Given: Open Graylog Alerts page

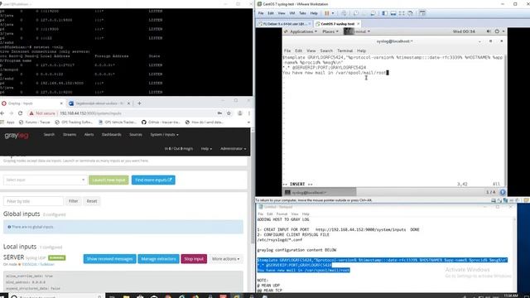Looking at the screenshot, I should pyautogui.click(x=89, y=134).
